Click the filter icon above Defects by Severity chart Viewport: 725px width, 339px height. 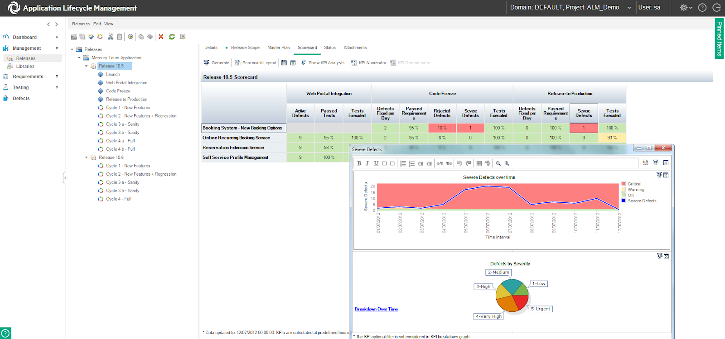659,256
